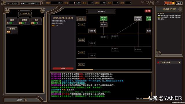The width and height of the screenshot is (185, 104).
Task: Click the 门派成员 panel header
Action: (x=25, y=13)
